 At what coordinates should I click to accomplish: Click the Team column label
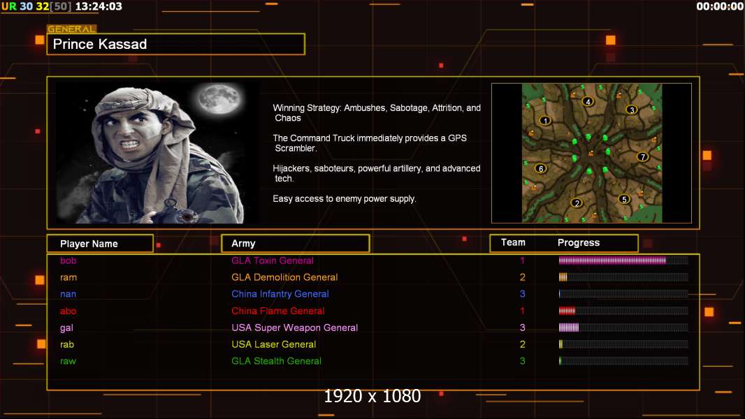tap(513, 242)
